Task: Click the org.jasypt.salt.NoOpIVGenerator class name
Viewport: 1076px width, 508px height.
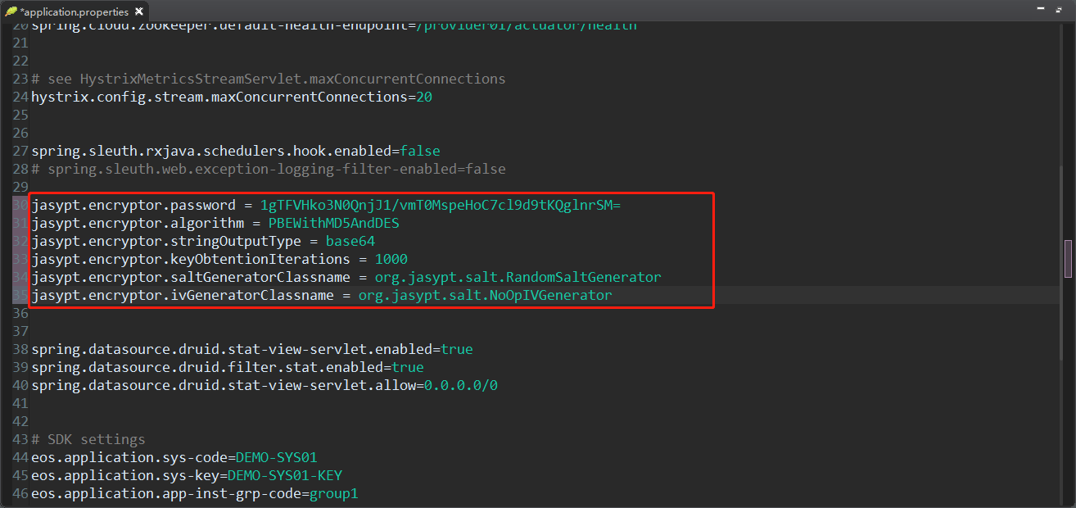Action: pos(485,295)
